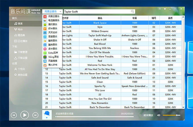This screenshot has width=193, height=127.
Task: Click the Echo回声 source icon
Action: (x=45, y=53)
